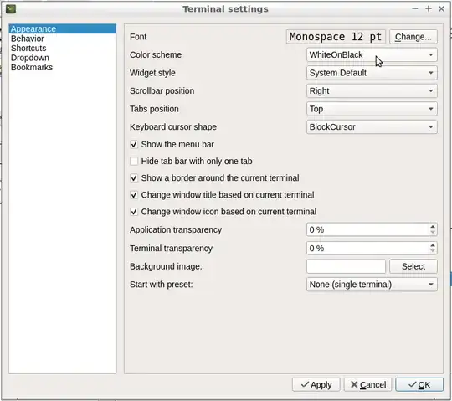Click the Change... font button
452x401 pixels.
pos(413,37)
